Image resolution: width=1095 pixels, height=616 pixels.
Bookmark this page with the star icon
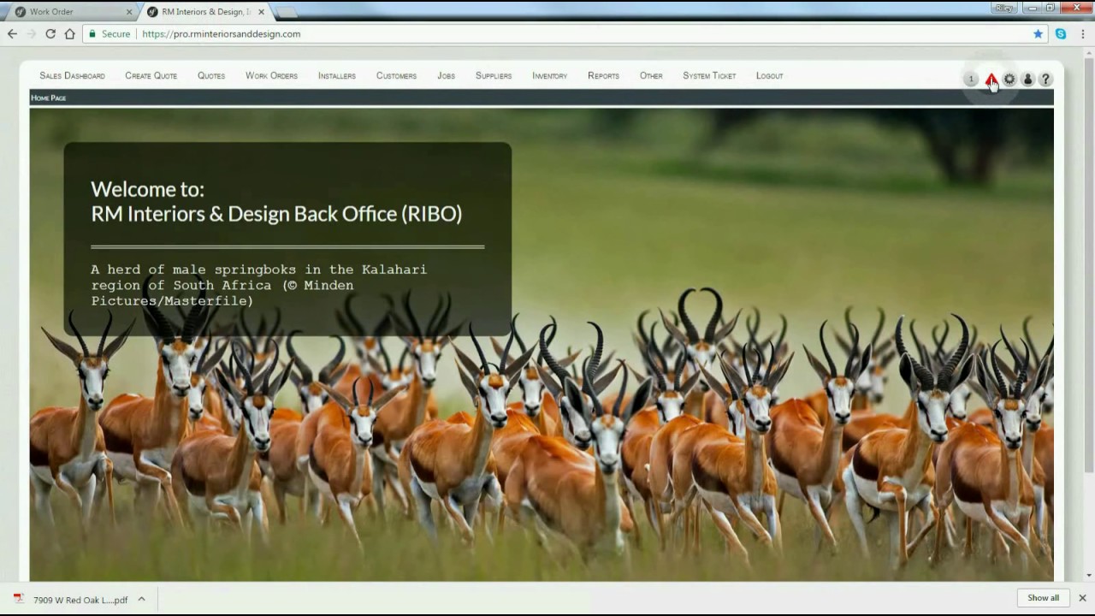click(1038, 34)
